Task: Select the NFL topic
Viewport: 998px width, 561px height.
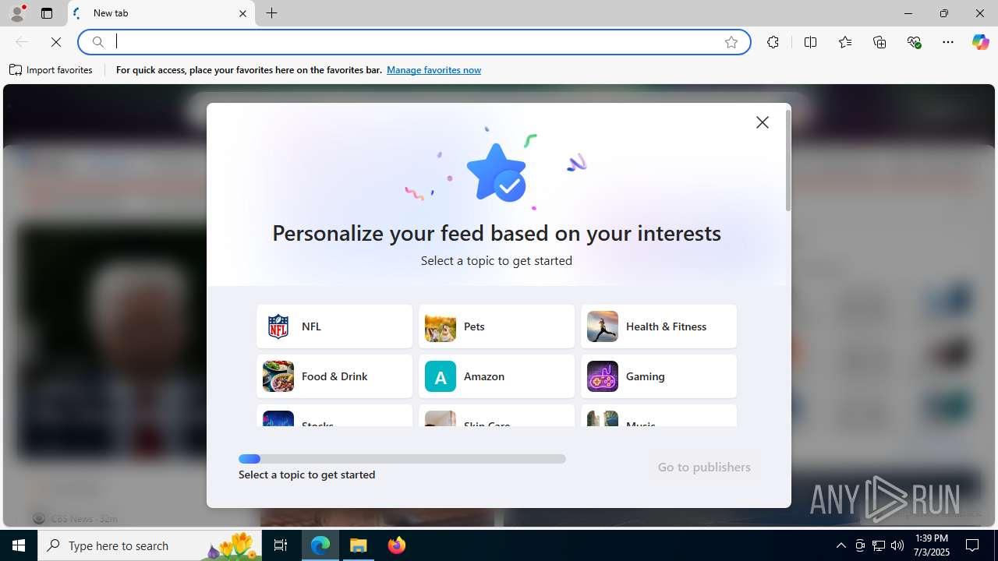Action: 334,326
